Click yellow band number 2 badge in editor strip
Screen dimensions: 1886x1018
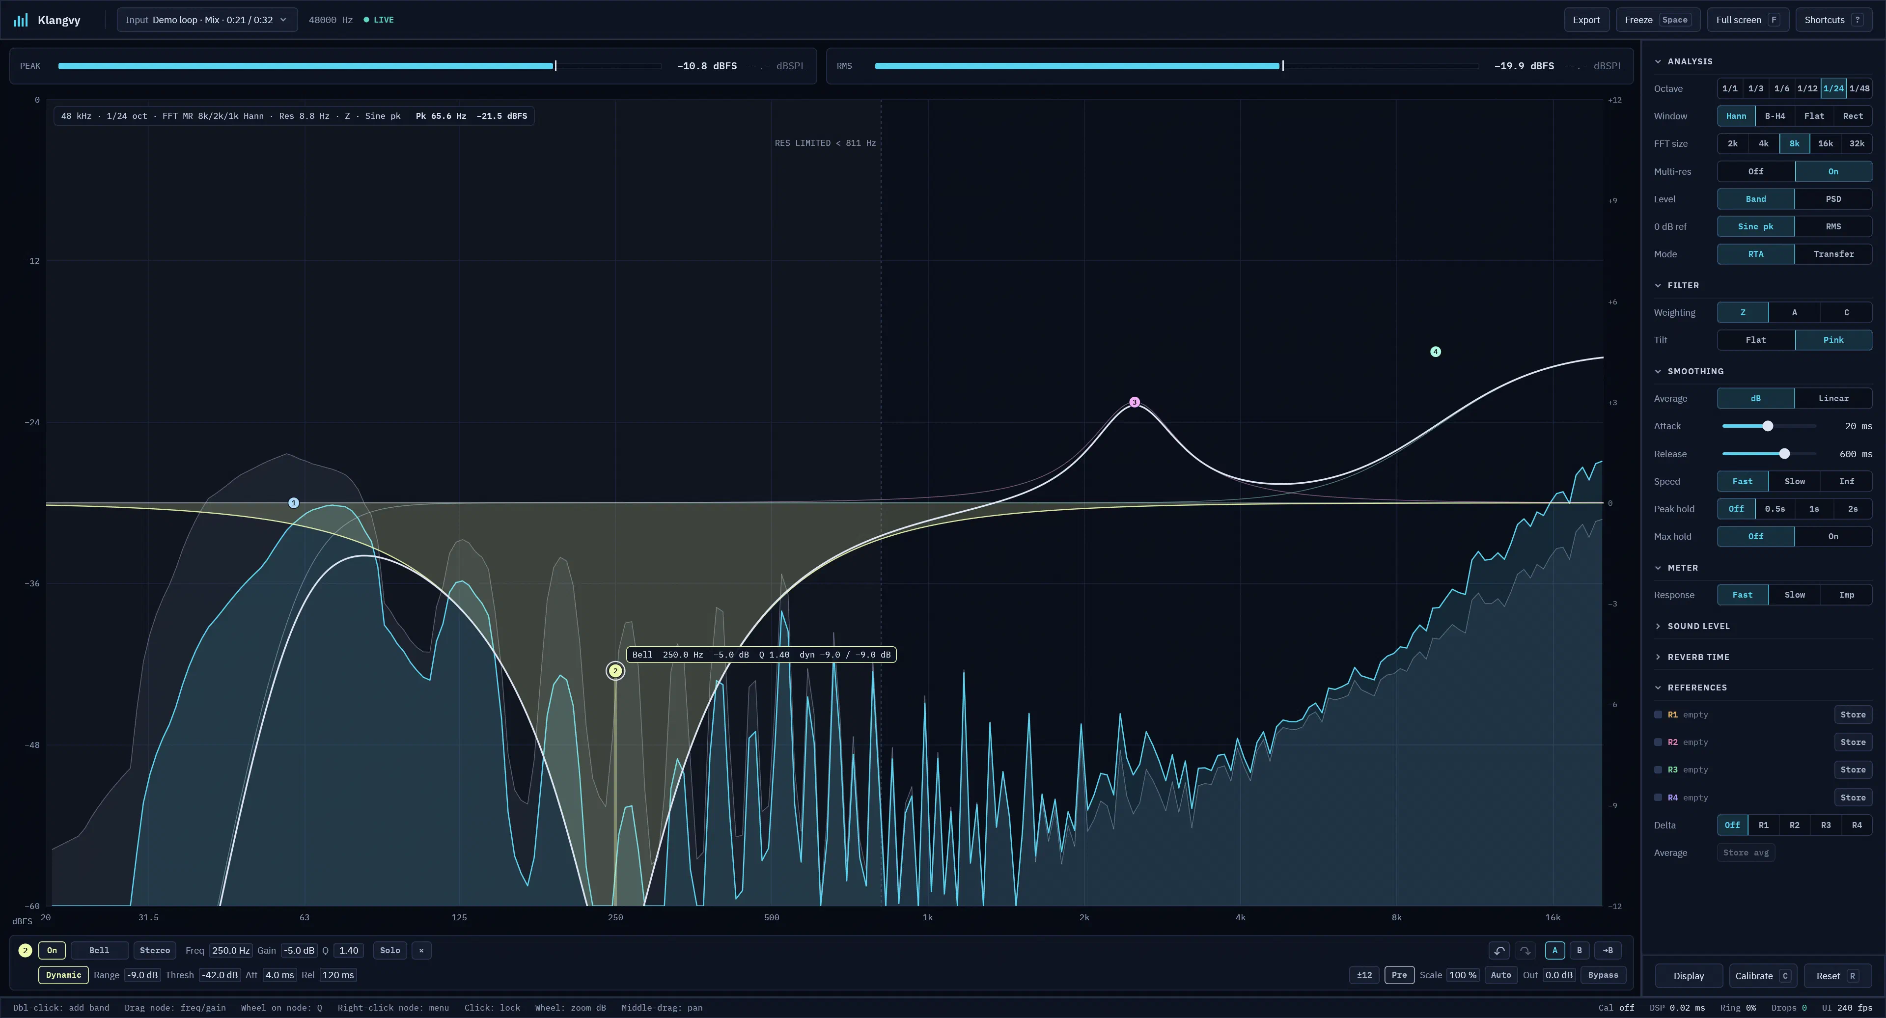[25, 951]
